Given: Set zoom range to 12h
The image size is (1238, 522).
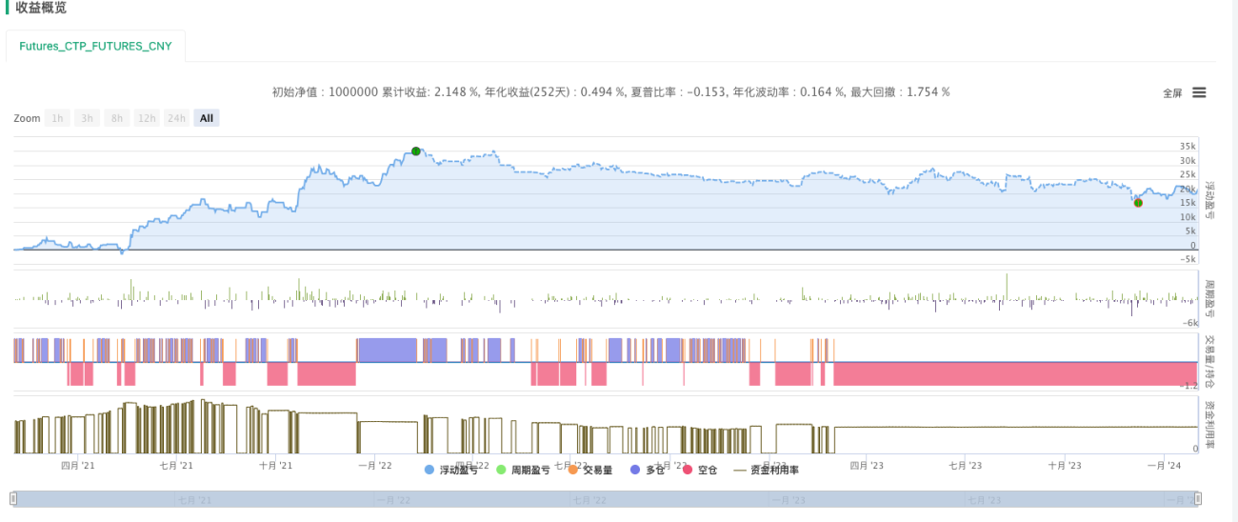Looking at the screenshot, I should pyautogui.click(x=147, y=118).
